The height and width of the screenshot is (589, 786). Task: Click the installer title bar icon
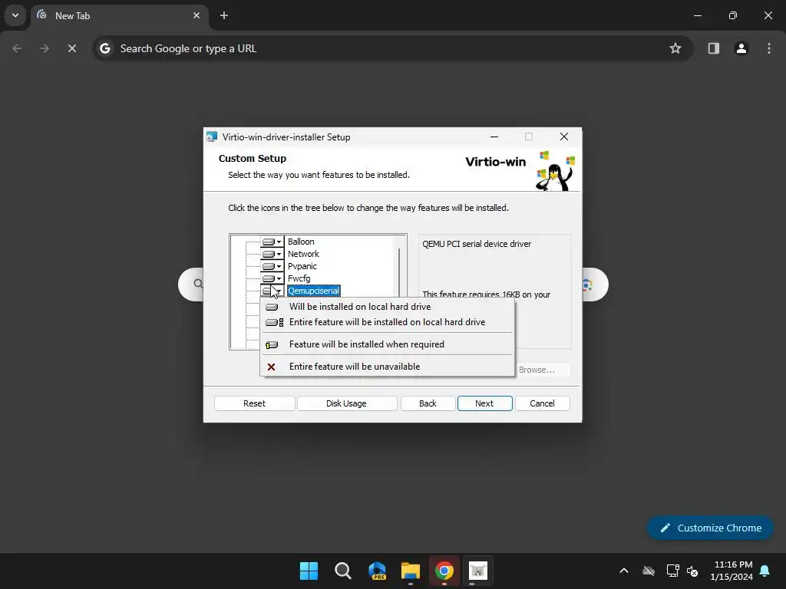click(212, 137)
